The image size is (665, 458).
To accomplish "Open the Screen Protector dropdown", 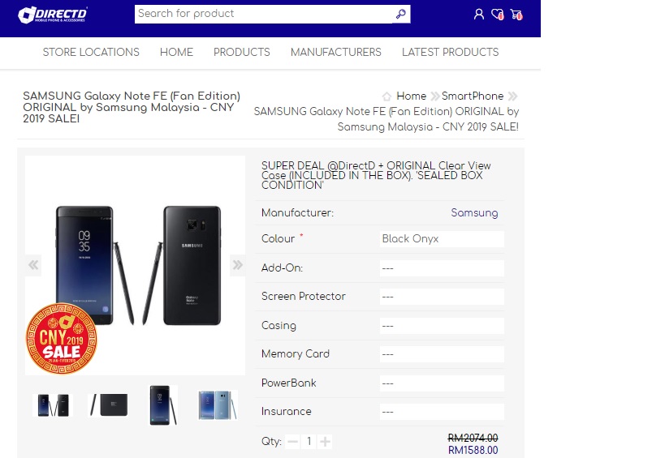I will [x=442, y=297].
